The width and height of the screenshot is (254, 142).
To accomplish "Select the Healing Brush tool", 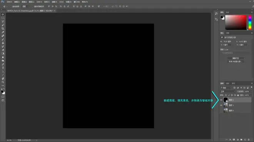I will [x=3, y=36].
